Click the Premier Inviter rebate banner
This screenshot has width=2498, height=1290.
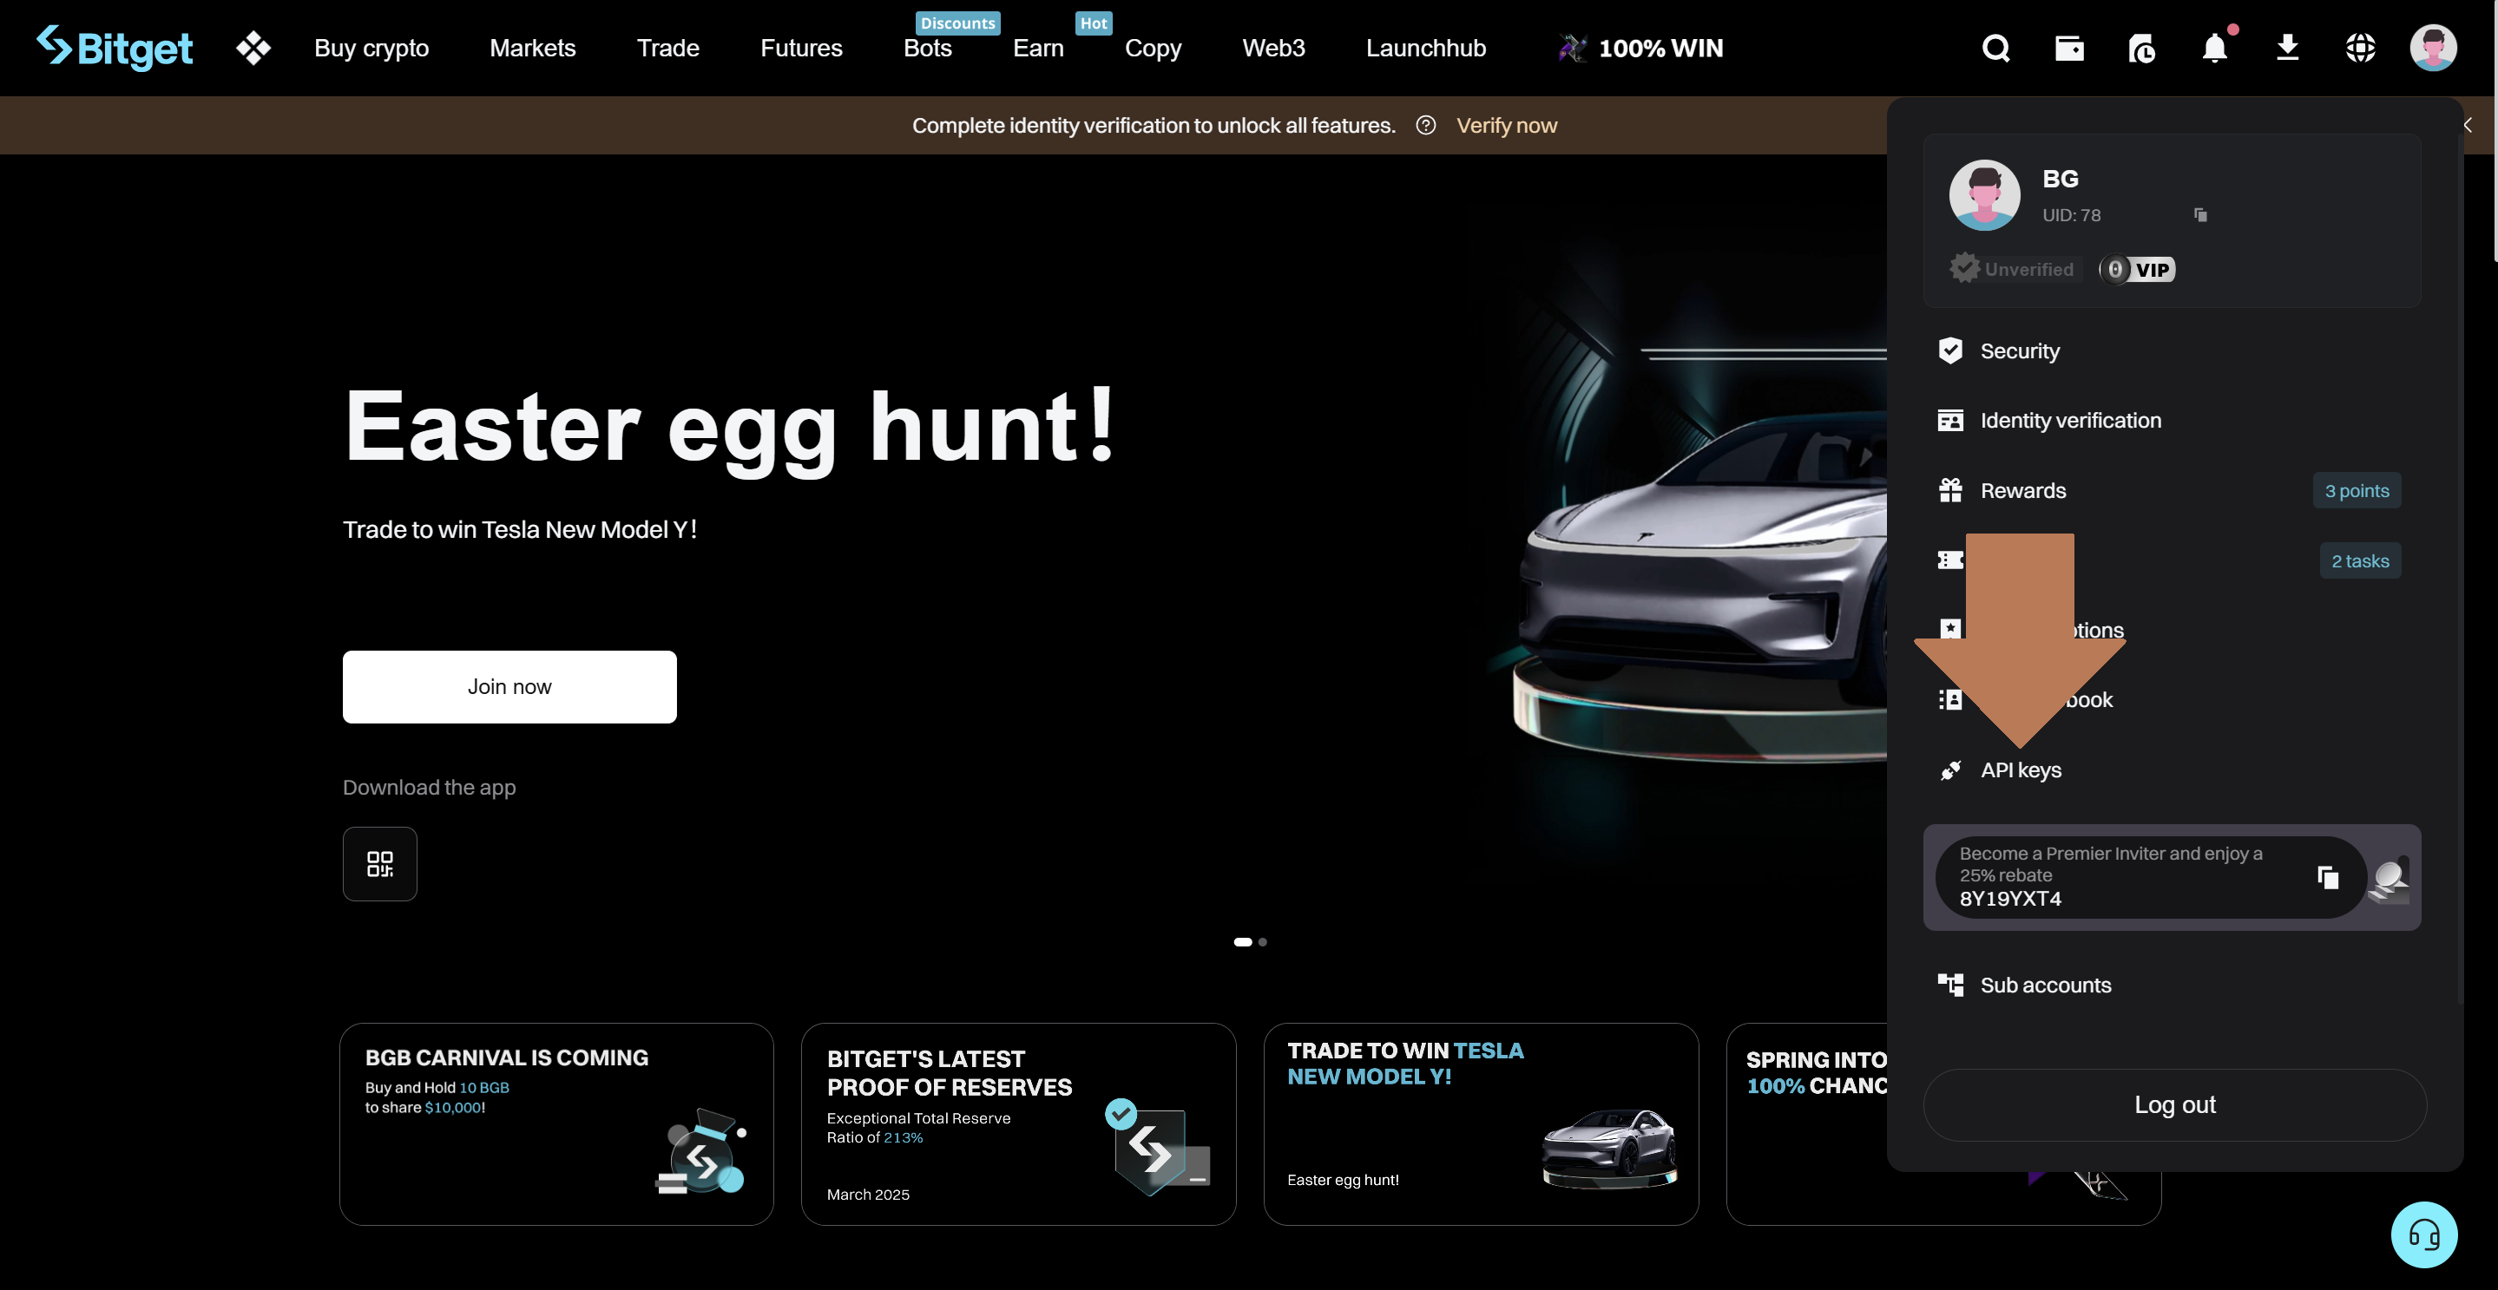[x=2173, y=877]
